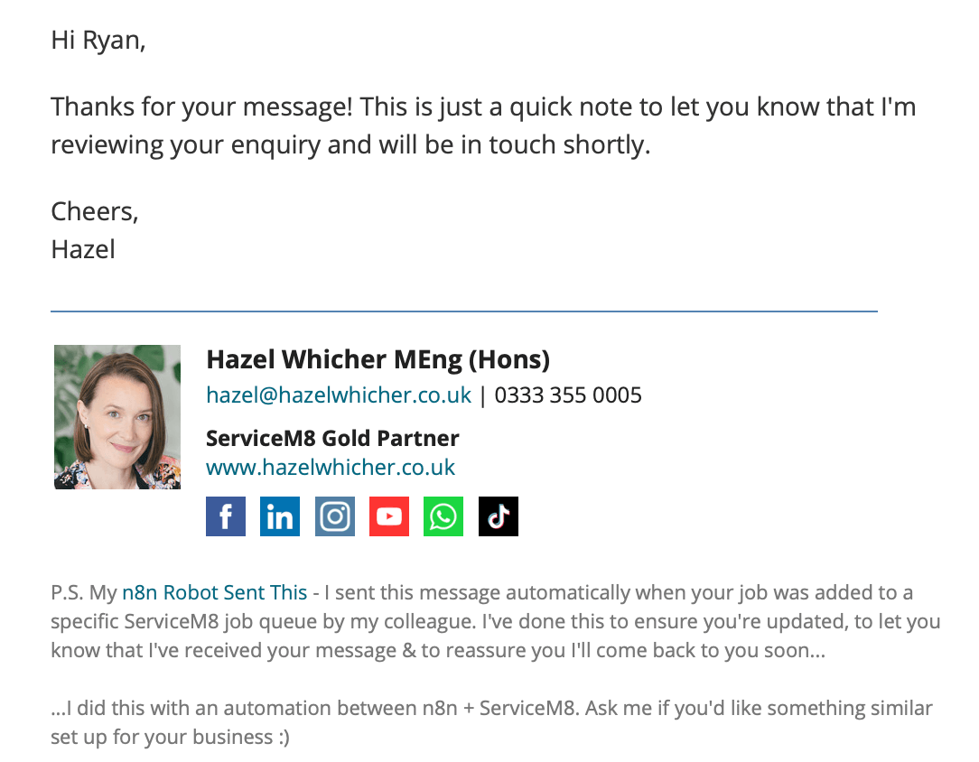
Task: Open the LinkedIn social icon
Action: tap(280, 516)
